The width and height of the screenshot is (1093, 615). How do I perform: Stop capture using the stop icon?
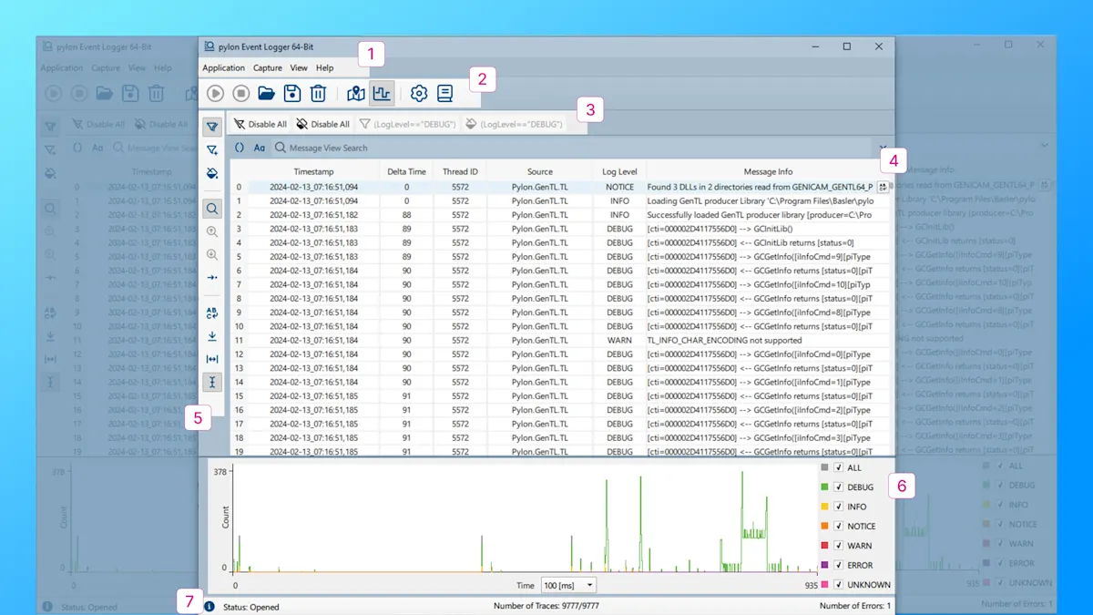(x=241, y=93)
